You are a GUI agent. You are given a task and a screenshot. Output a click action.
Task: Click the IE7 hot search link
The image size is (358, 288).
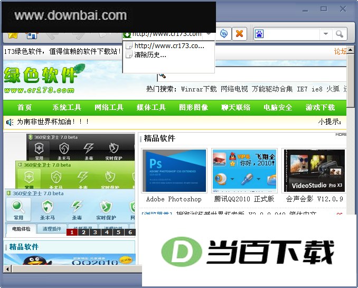coord(302,89)
